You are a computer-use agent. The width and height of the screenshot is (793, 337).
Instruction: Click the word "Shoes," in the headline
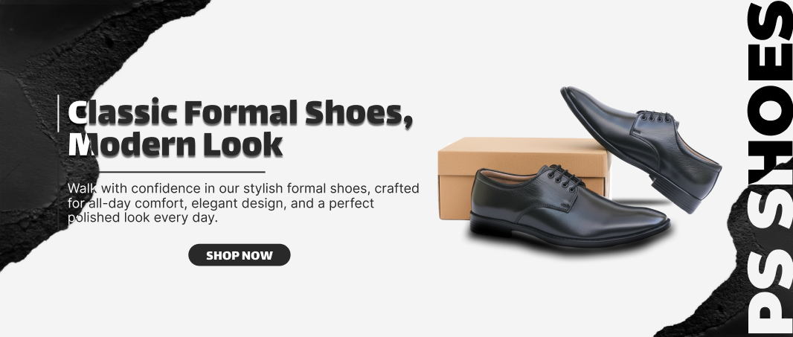pyautogui.click(x=359, y=112)
